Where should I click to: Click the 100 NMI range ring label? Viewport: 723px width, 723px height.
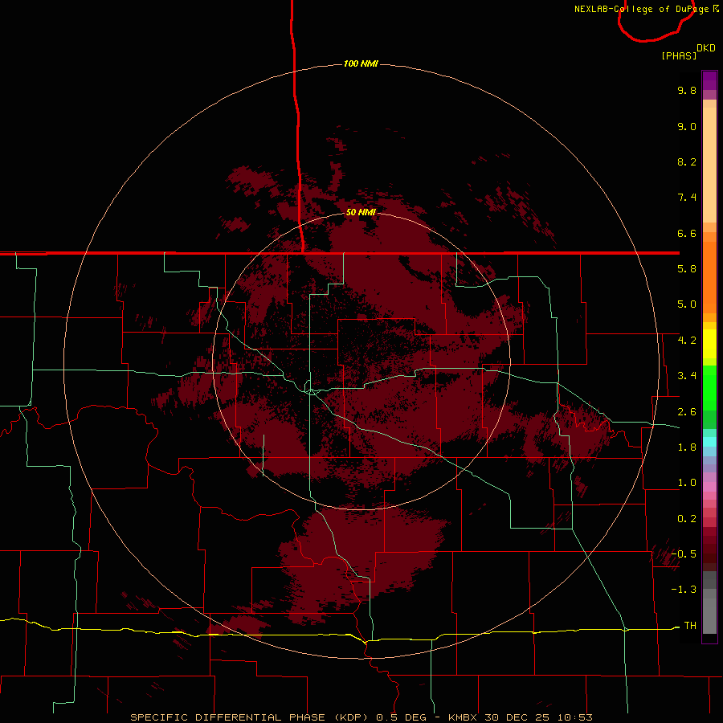[361, 63]
